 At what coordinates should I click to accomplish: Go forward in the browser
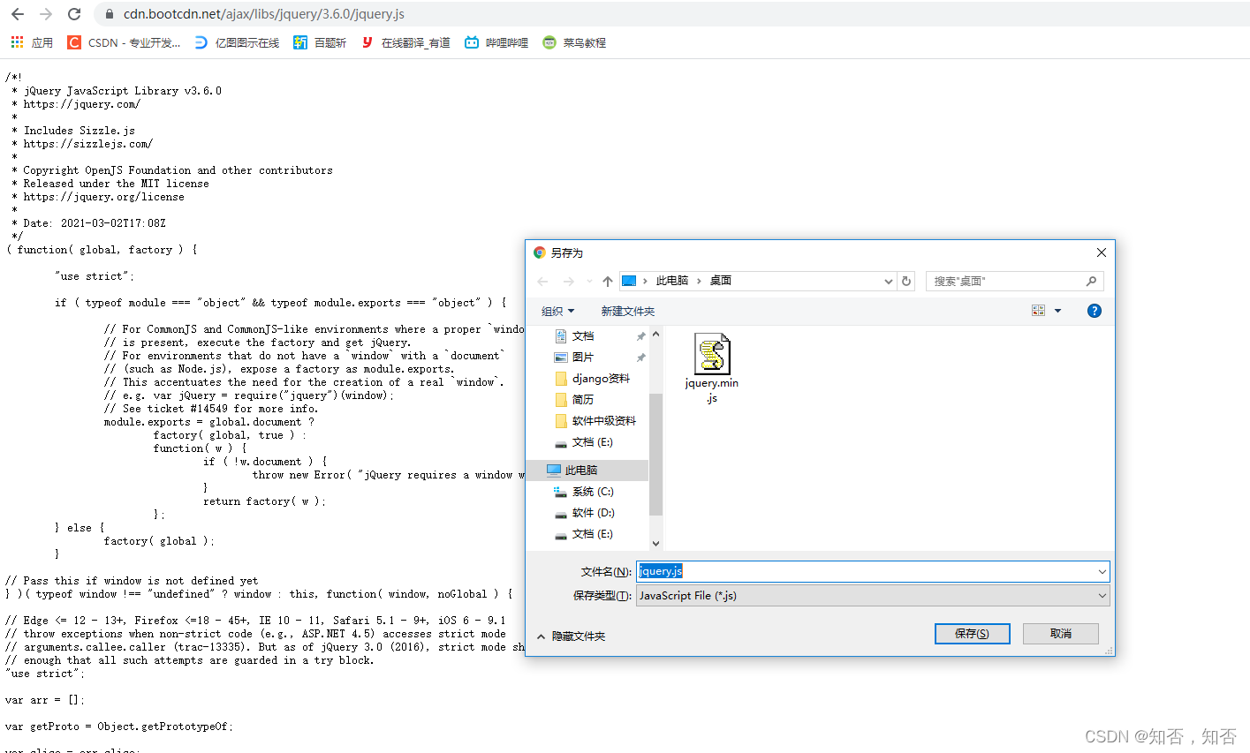pyautogui.click(x=46, y=14)
